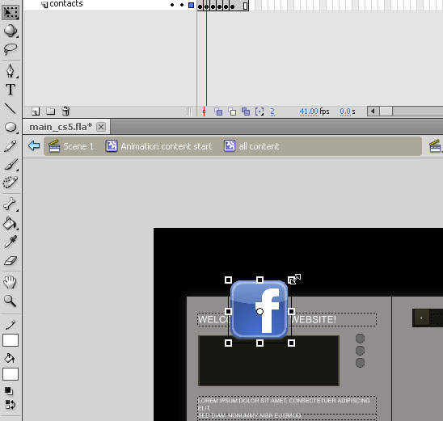Toggle lock dot on contacts layer
The height and width of the screenshot is (421, 443).
tap(182, 5)
